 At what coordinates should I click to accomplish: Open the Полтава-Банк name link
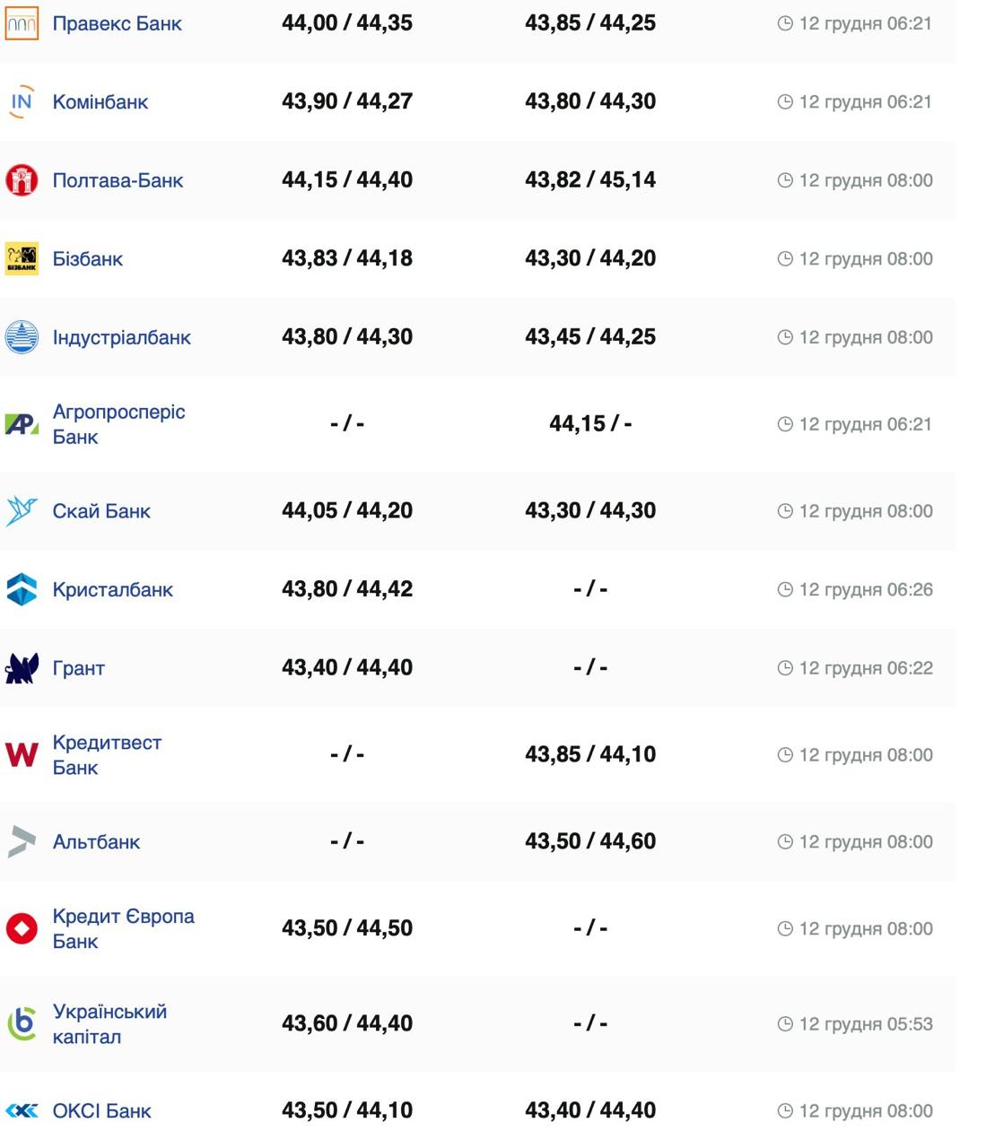tap(118, 180)
